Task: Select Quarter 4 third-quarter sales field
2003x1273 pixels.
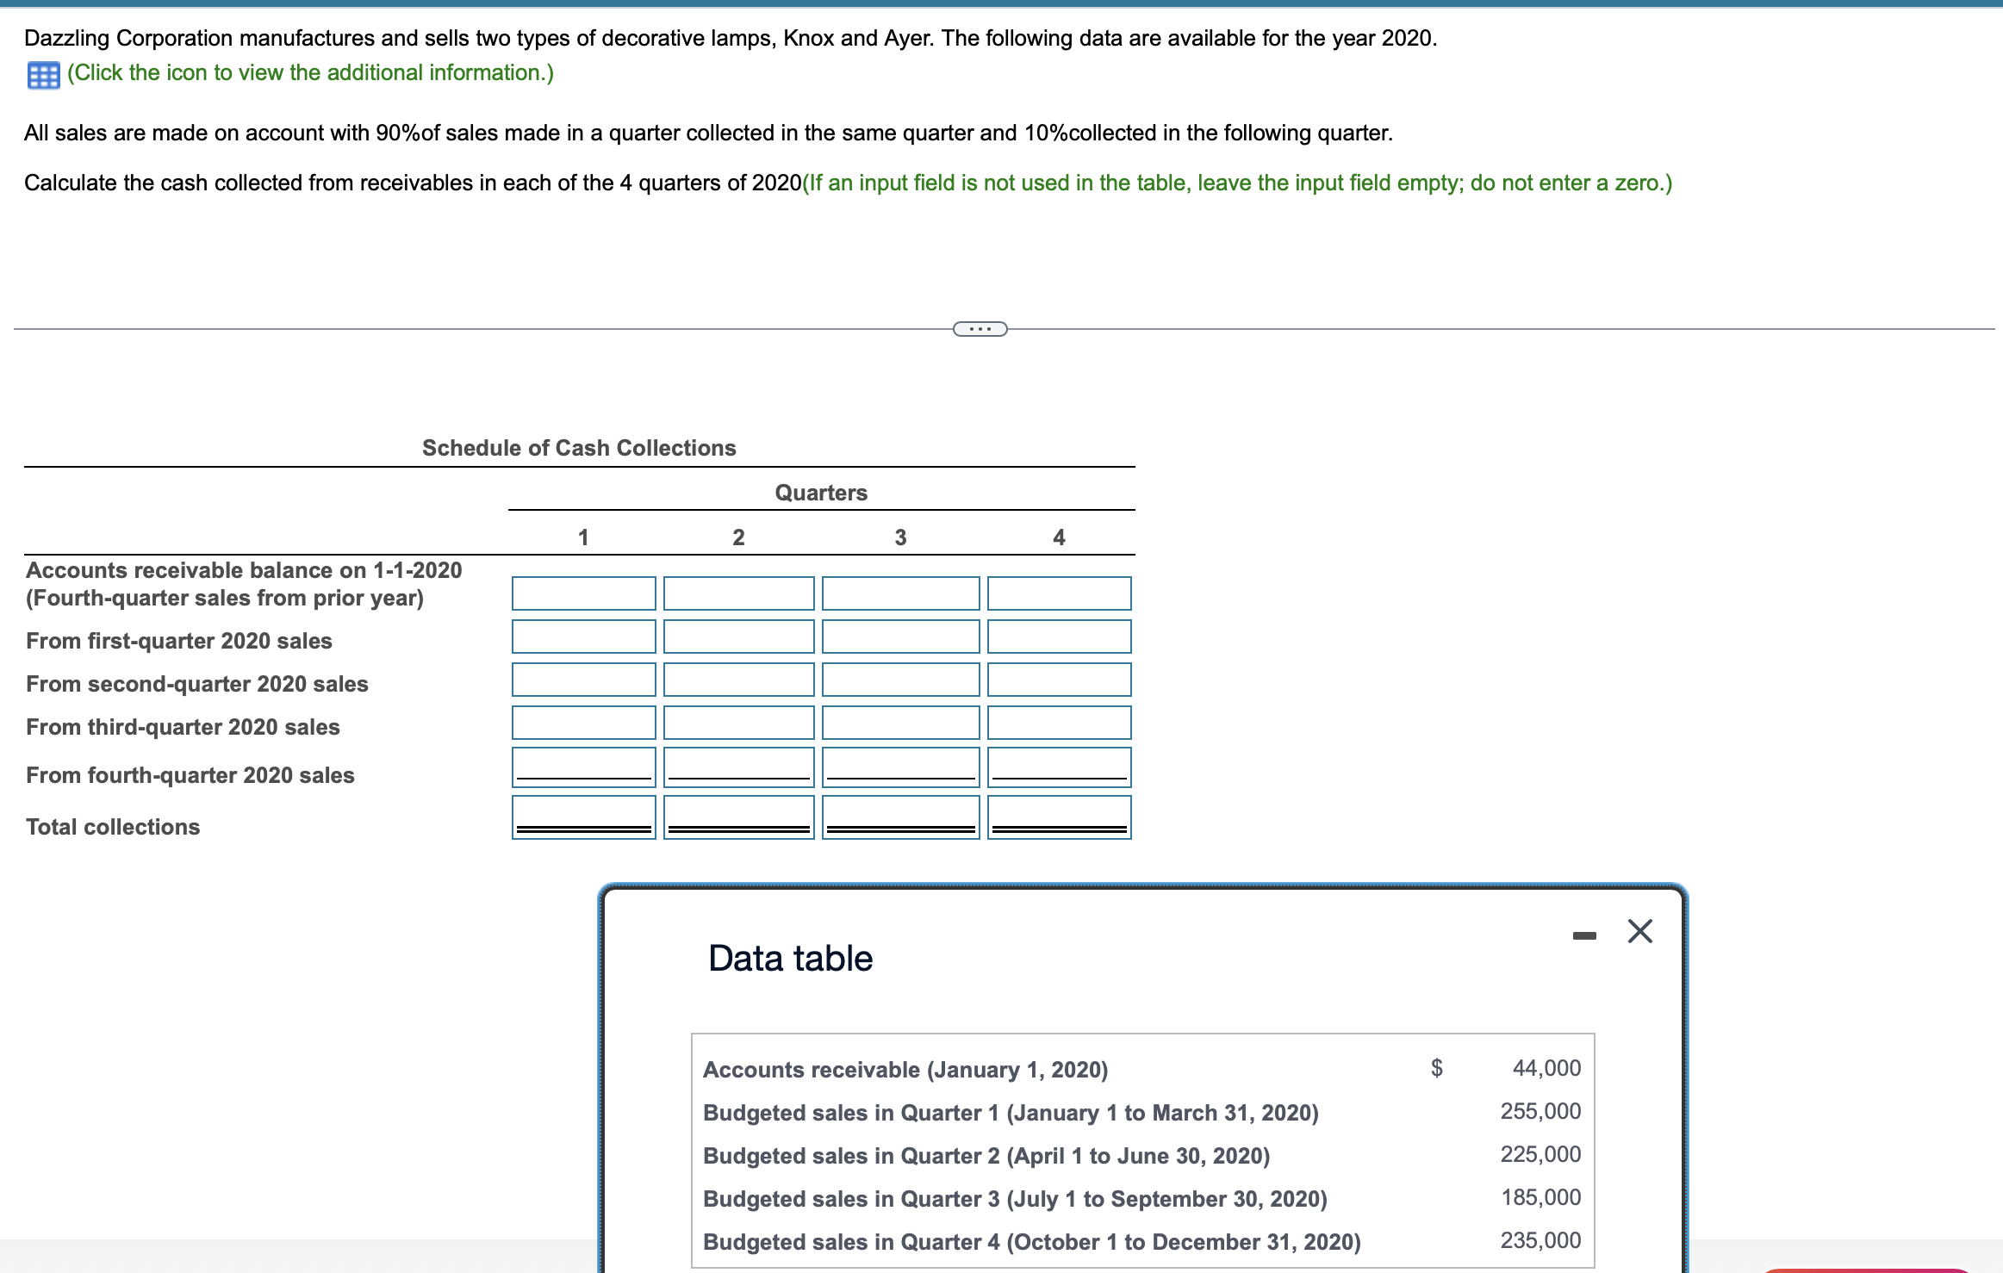Action: pos(1059,723)
